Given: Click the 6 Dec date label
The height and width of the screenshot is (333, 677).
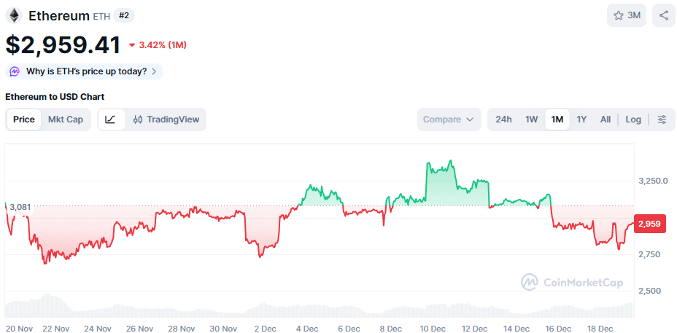Looking at the screenshot, I should coord(349,328).
